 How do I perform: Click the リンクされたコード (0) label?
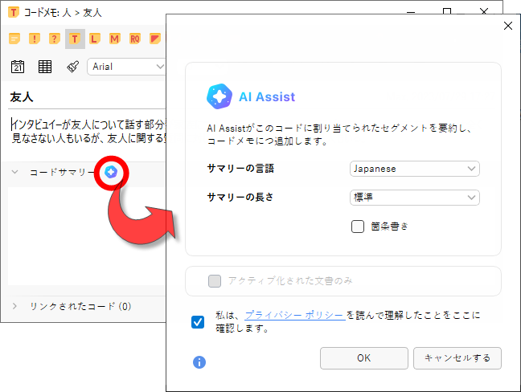[x=80, y=306]
